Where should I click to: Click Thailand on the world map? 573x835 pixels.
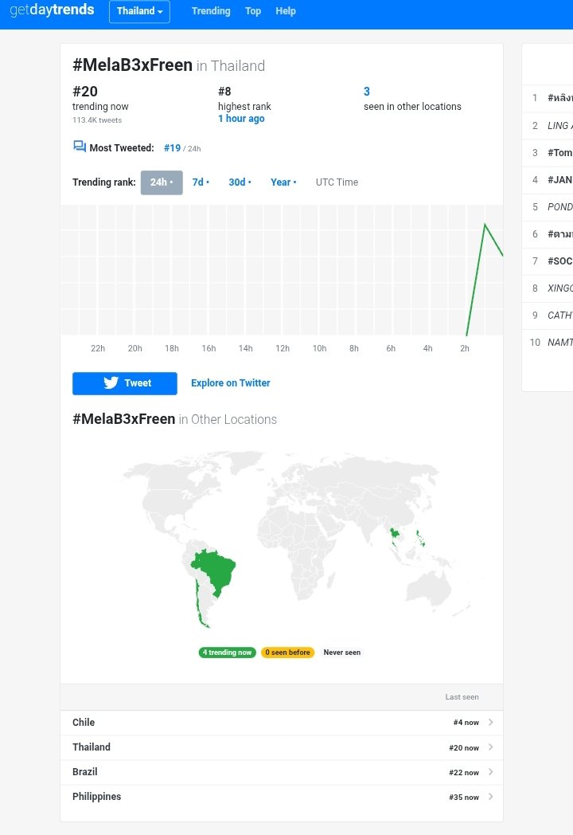point(394,534)
